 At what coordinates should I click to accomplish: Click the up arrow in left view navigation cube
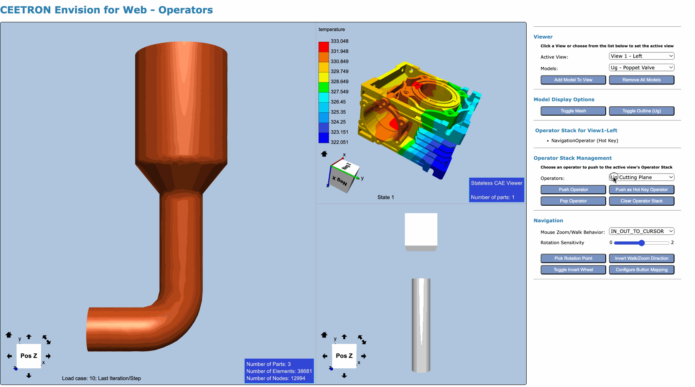[29, 337]
